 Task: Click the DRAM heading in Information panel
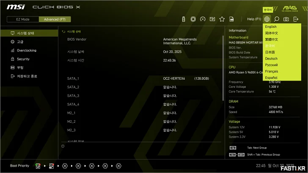234,102
